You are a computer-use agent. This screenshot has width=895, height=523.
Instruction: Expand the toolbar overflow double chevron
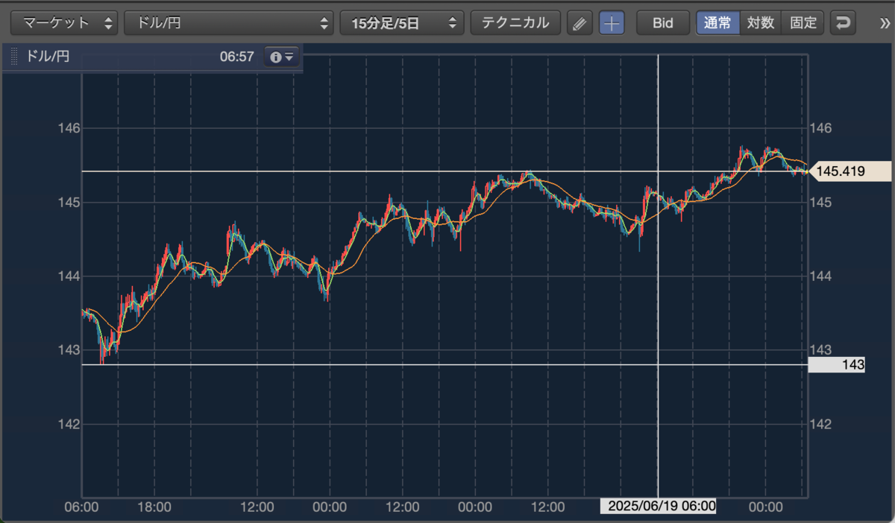(x=885, y=22)
